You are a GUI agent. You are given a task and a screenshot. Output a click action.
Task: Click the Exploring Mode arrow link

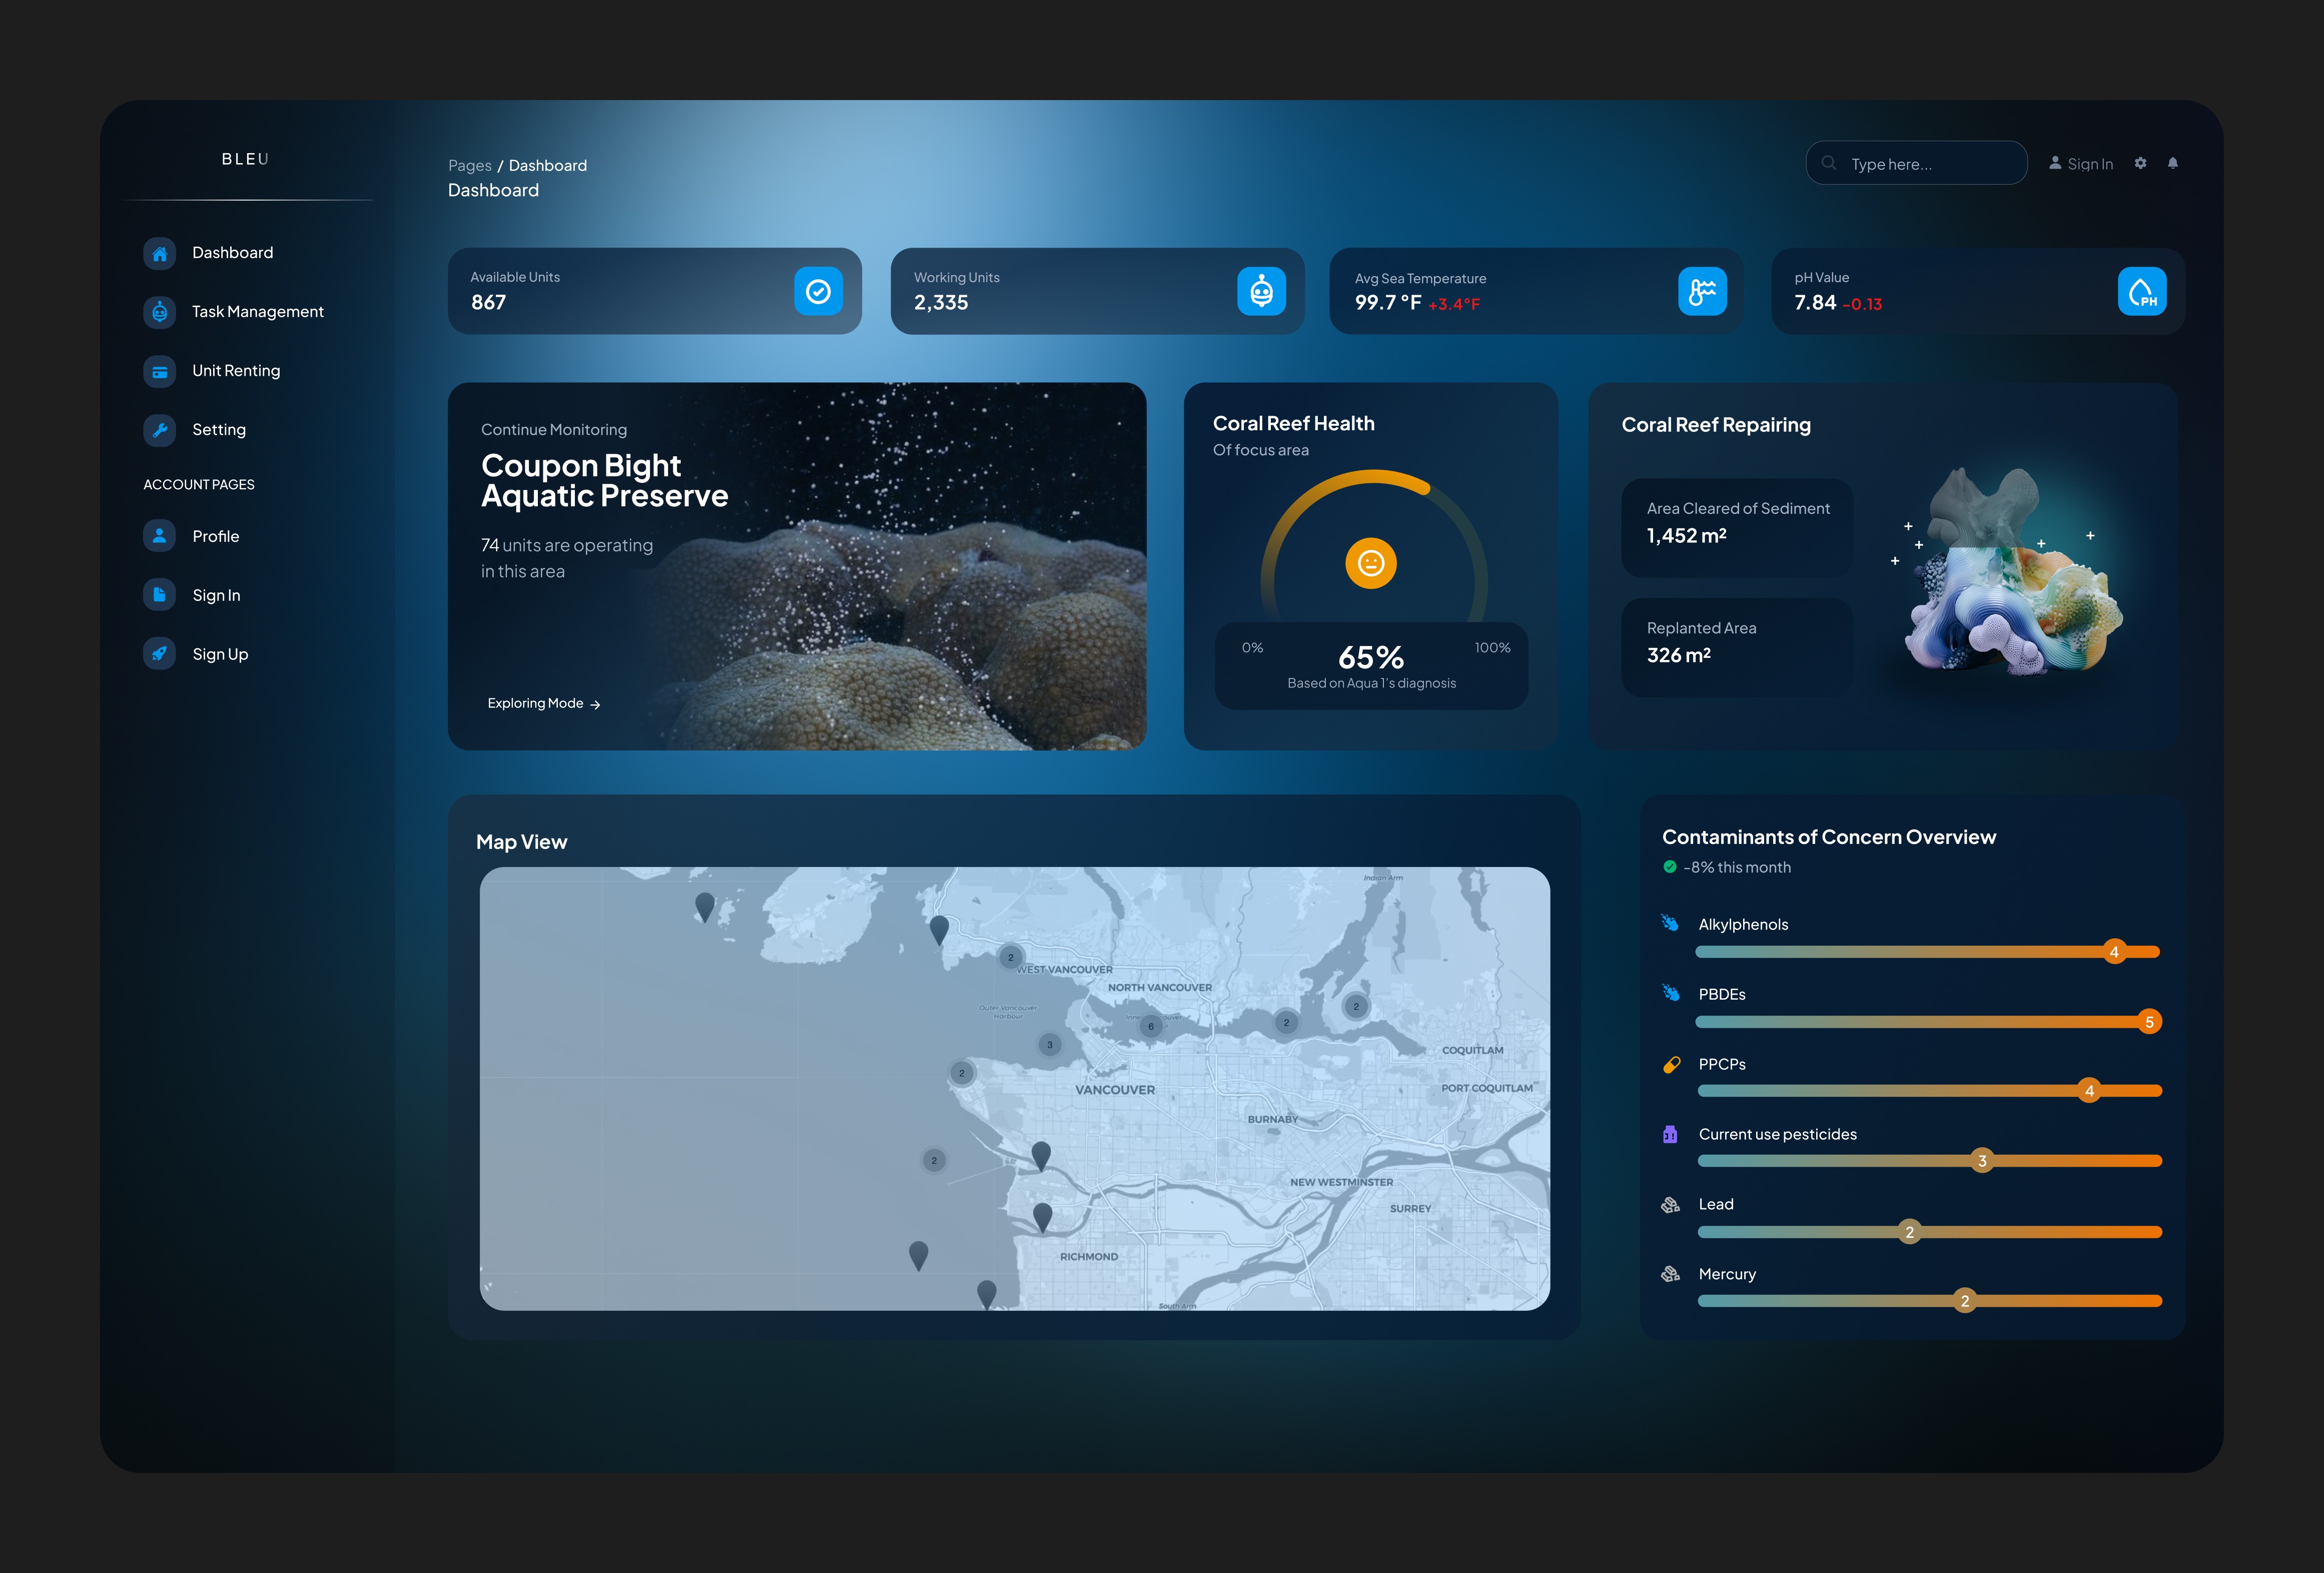(x=543, y=704)
